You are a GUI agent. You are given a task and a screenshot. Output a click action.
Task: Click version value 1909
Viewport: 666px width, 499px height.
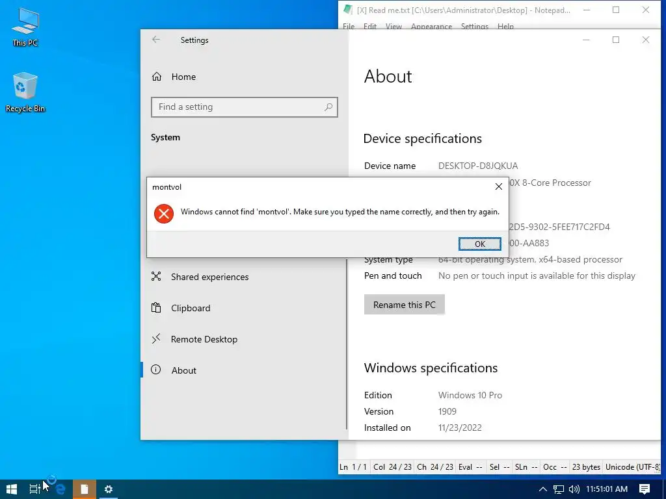click(x=447, y=411)
